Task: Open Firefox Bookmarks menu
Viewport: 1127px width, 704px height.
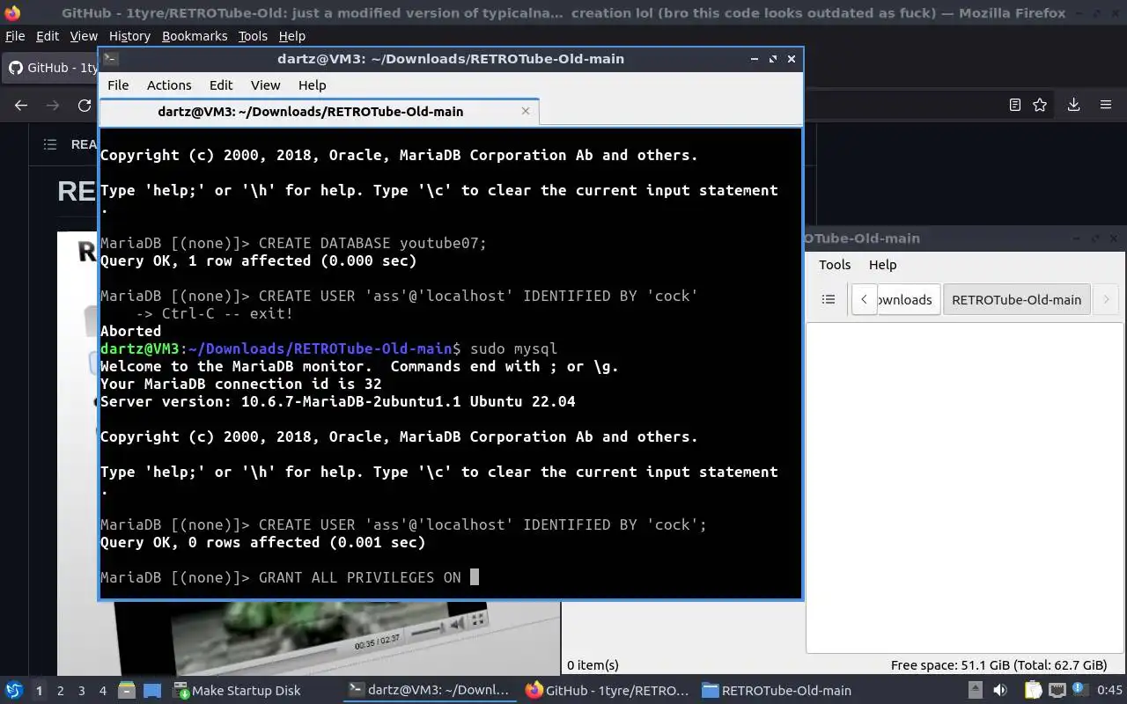Action: tap(195, 36)
